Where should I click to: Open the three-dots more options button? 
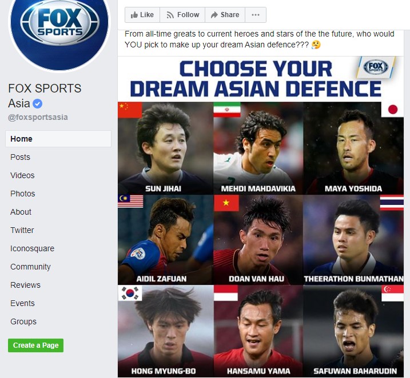pos(256,15)
